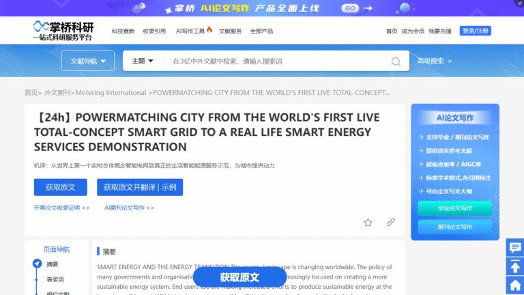
Task: Go to the 全部产品 menu
Action: point(261,31)
